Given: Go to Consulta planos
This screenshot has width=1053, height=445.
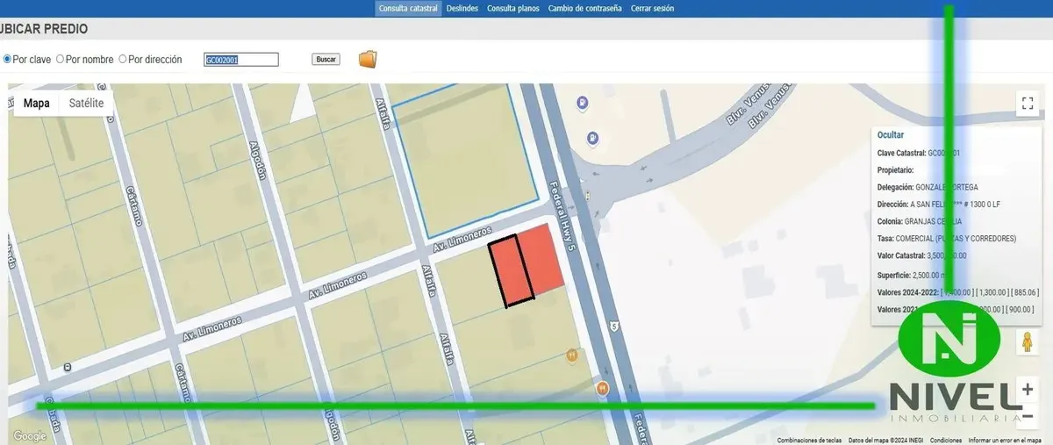Looking at the screenshot, I should 513,8.
